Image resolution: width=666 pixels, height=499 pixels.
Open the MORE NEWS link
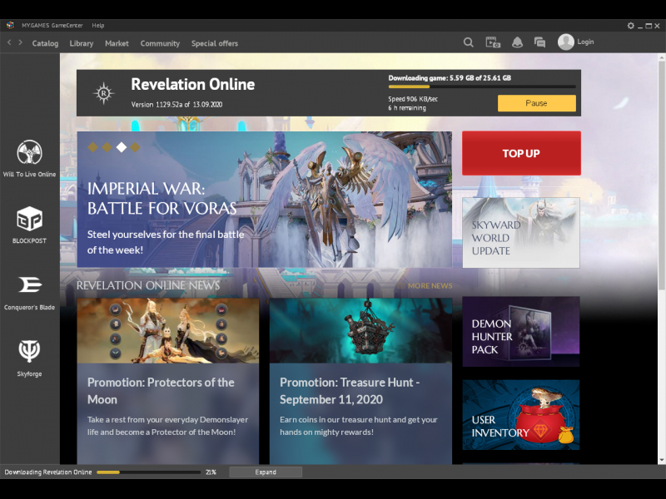click(430, 286)
